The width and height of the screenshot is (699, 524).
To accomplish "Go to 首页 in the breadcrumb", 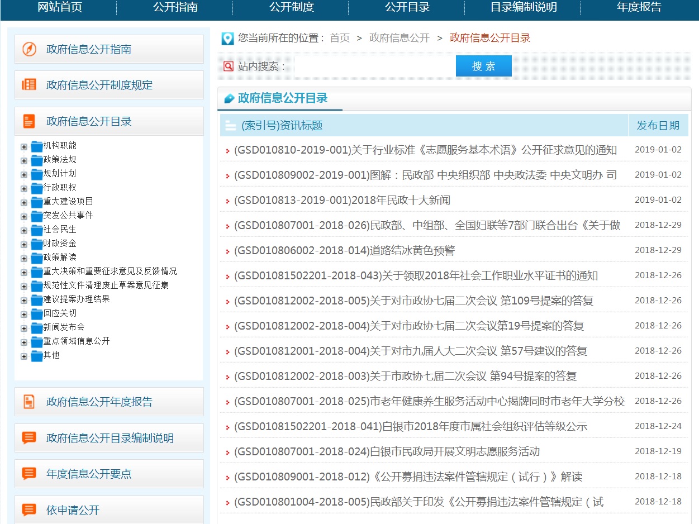I will (x=340, y=38).
